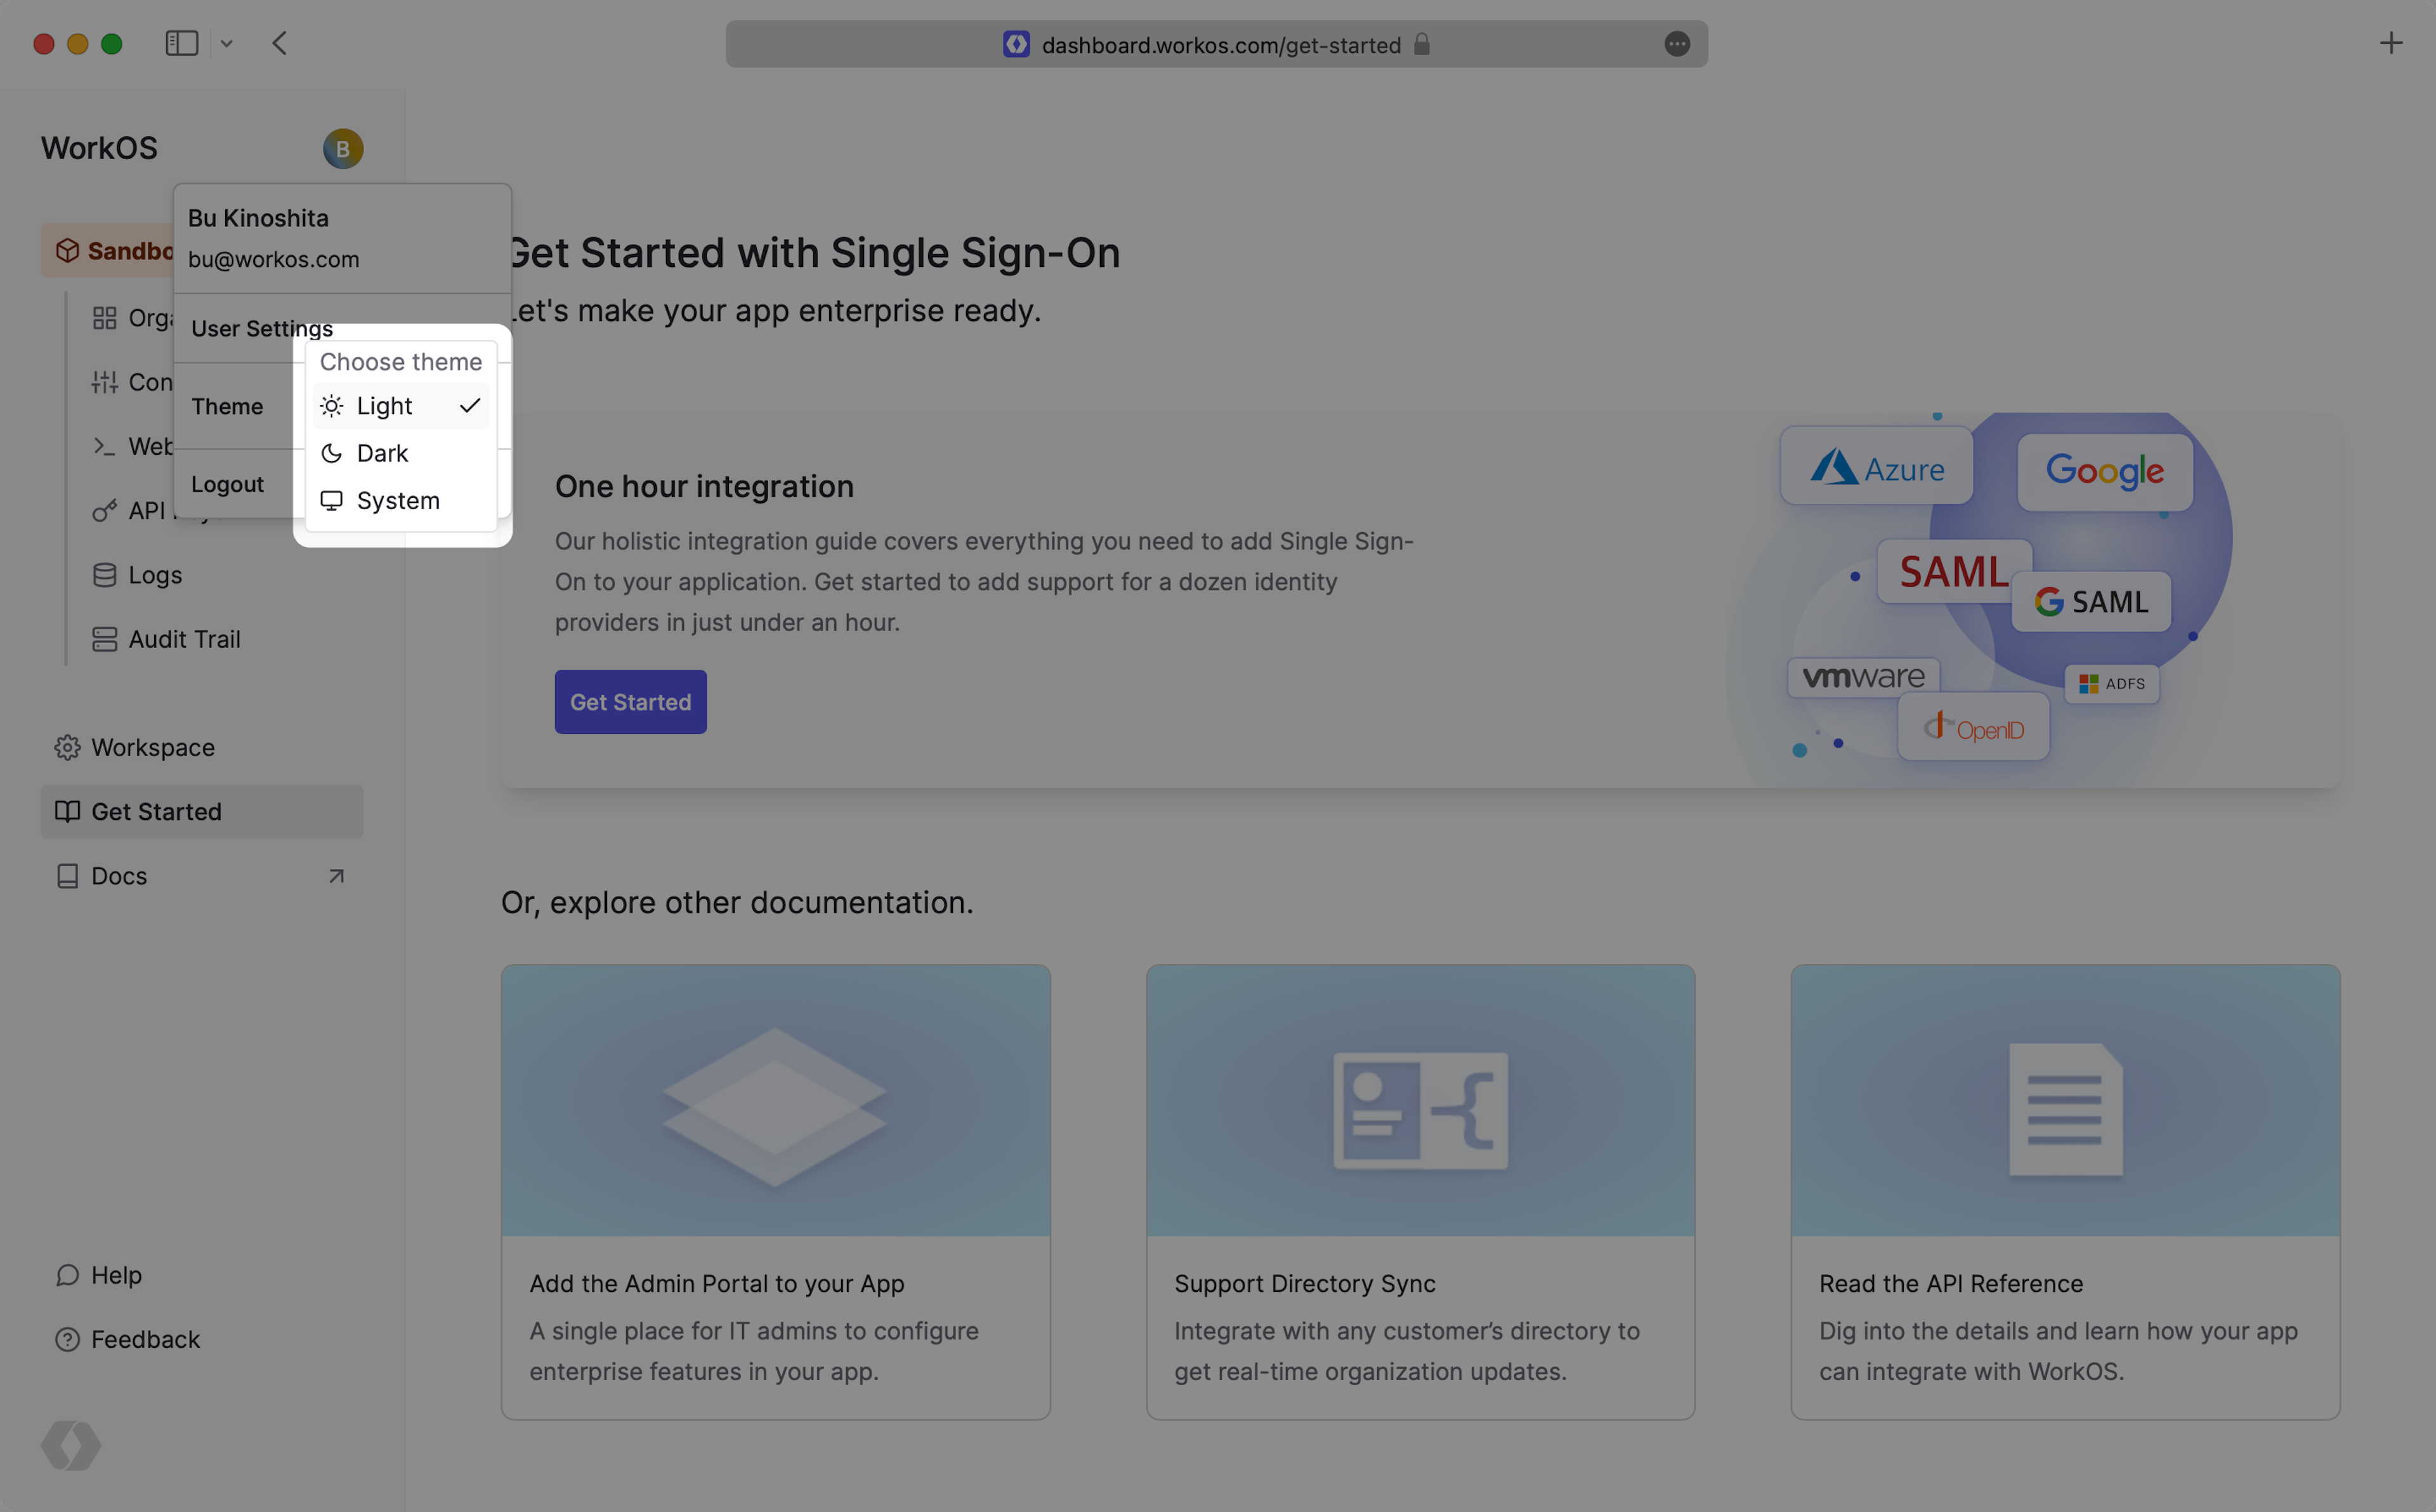
Task: Open Read the API Reference thumbnail
Action: click(2065, 1100)
